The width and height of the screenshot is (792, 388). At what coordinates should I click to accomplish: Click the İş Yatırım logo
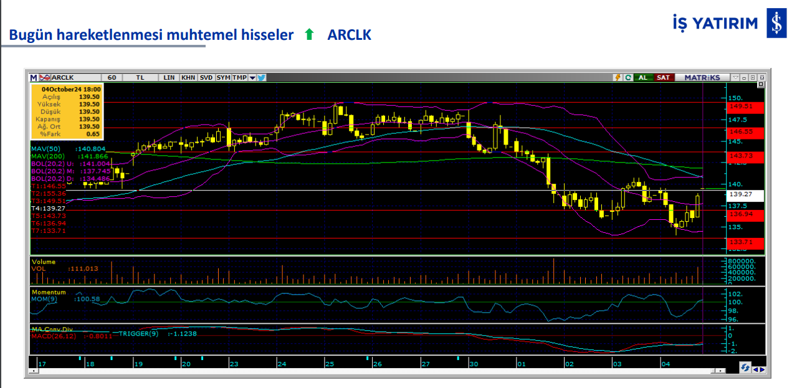coord(776,24)
